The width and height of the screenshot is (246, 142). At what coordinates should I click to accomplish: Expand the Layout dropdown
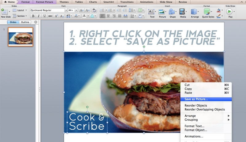pyautogui.click(x=26, y=10)
